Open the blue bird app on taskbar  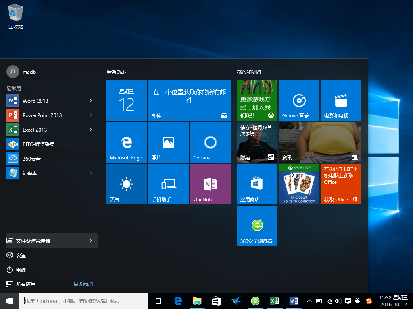pos(236,301)
